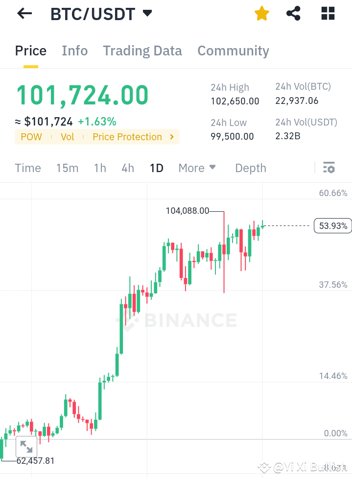This screenshot has width=352, height=478.
Task: Select the Vol indicator label
Action: point(67,137)
